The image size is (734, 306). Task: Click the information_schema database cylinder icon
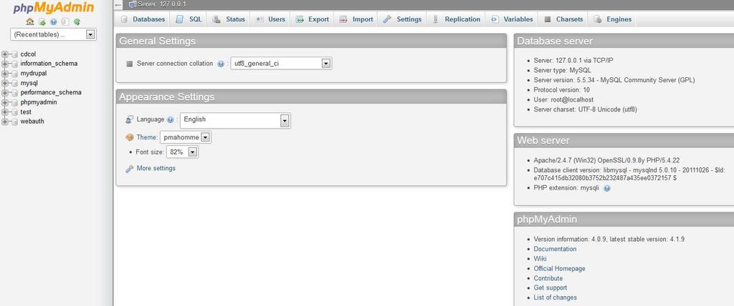pyautogui.click(x=15, y=64)
